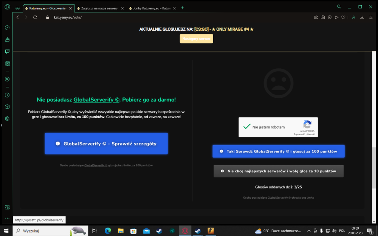The image size is (378, 236).
Task: Take a snapshot with camera icon
Action: click(x=323, y=17)
